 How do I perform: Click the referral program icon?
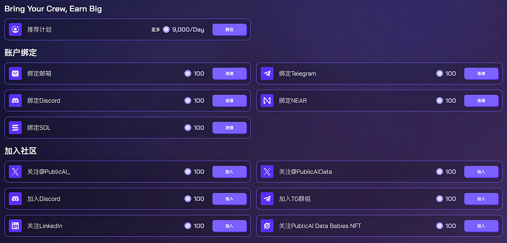15,29
